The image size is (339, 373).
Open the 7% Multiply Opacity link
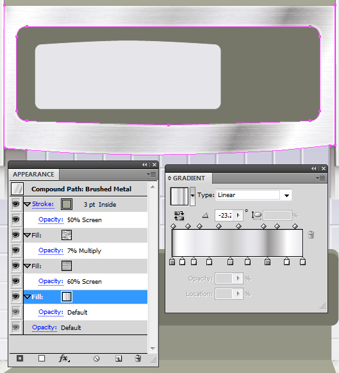pyautogui.click(x=51, y=250)
